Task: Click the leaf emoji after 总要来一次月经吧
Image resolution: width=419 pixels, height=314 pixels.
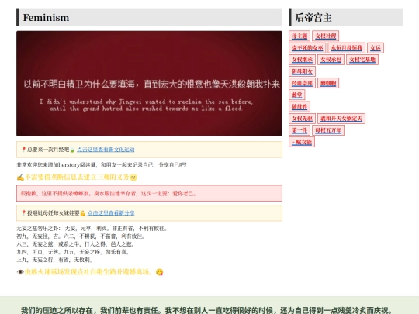Action: [x=72, y=150]
